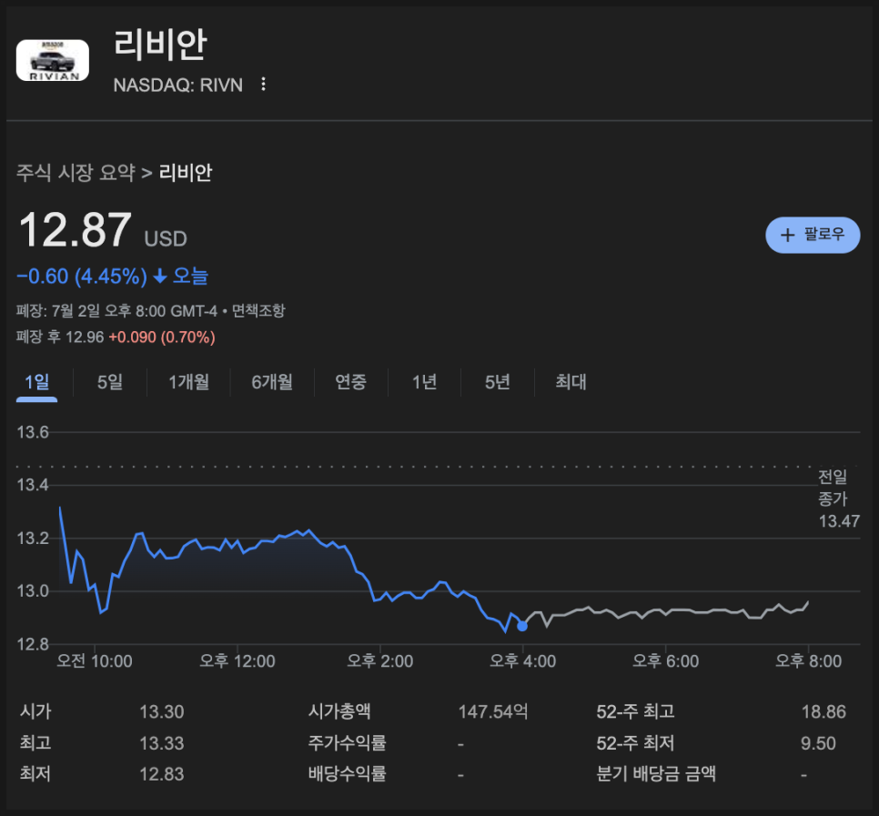Click the 52-주 최고 value 18.86

tap(823, 711)
